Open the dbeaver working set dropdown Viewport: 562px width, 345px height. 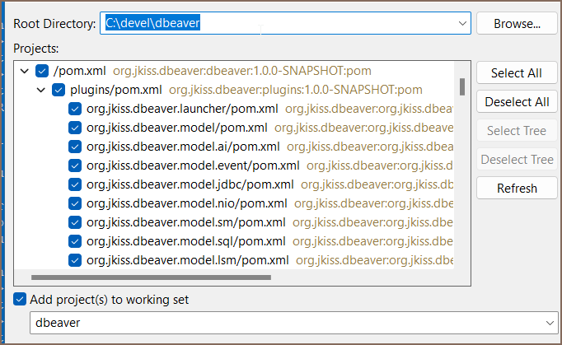click(x=550, y=323)
